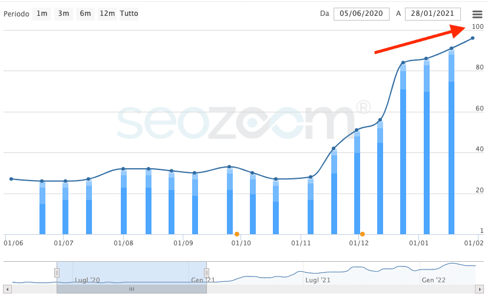Click the last line point at 01/02
The height and width of the screenshot is (300, 488).
click(473, 38)
